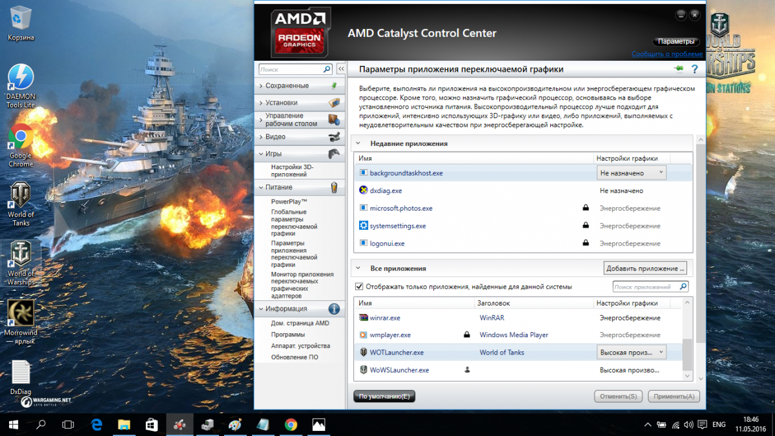Expand the Управление рабочим столом section

click(x=300, y=119)
